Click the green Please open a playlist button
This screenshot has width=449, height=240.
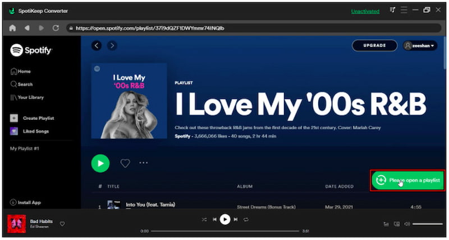click(x=407, y=180)
